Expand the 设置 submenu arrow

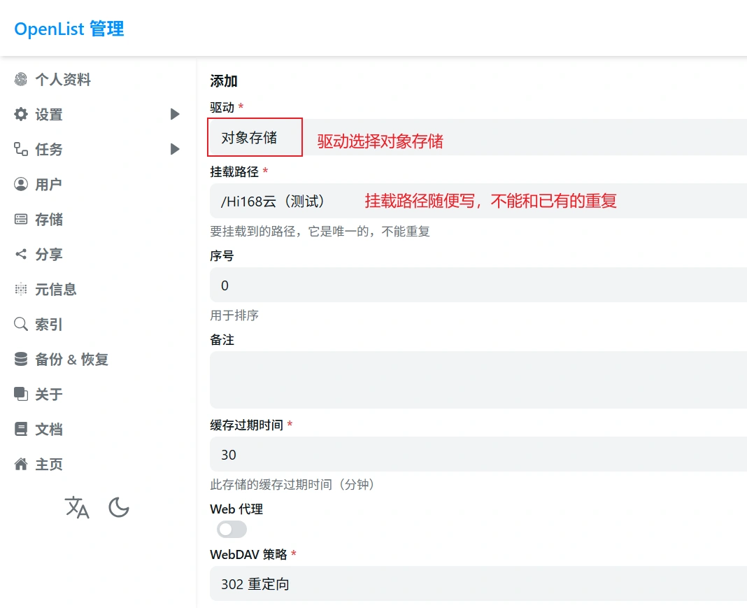175,115
